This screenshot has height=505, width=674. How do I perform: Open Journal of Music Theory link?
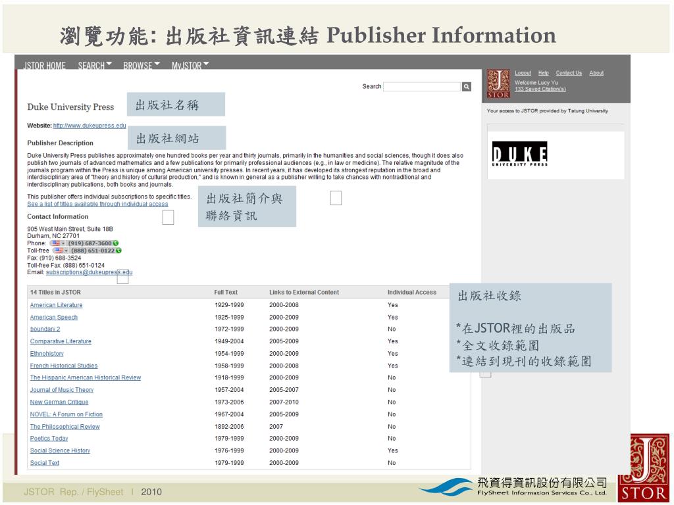tap(62, 390)
